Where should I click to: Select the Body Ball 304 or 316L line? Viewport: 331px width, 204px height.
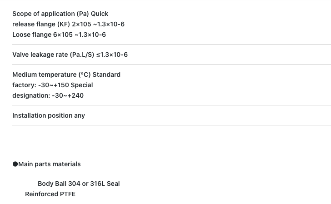79,184
